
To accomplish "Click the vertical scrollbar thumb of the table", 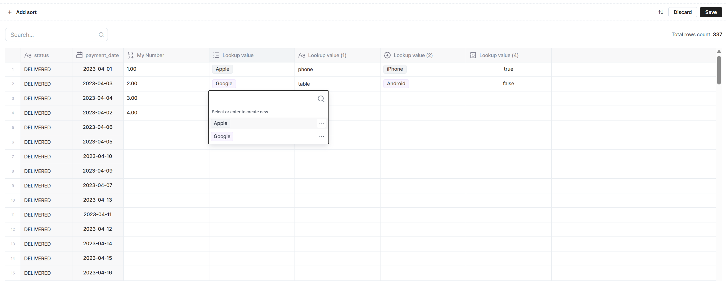I will coord(719,70).
